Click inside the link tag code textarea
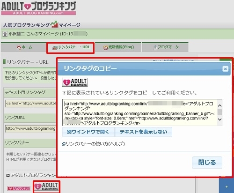Viewport: 234px width, 193px height. (x=140, y=112)
